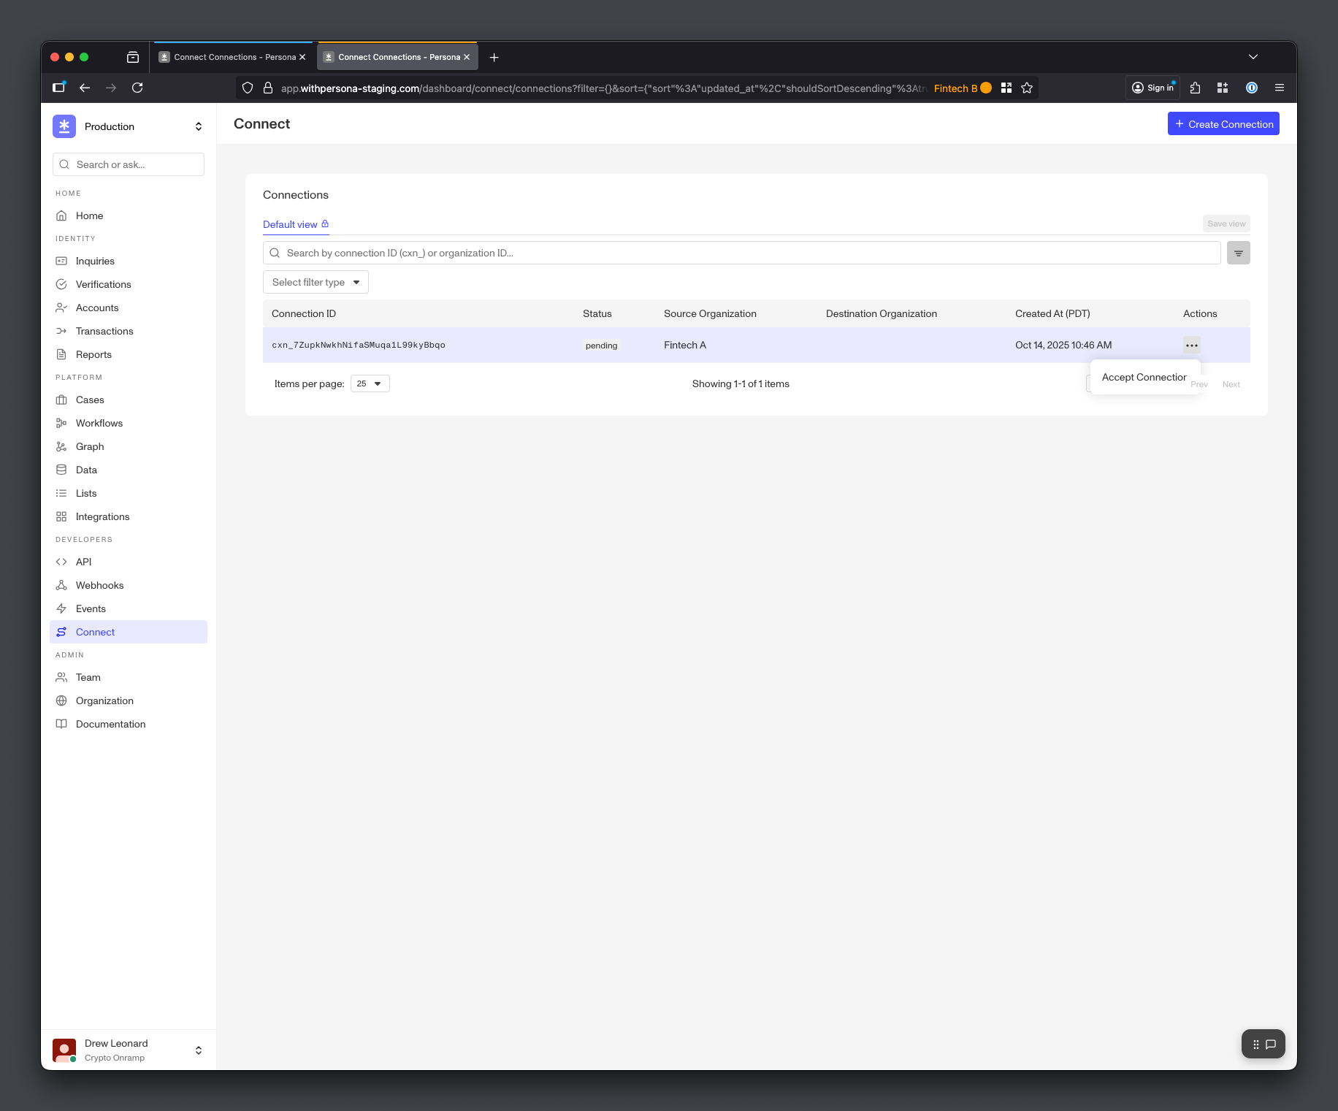The height and width of the screenshot is (1111, 1338).
Task: Click the back arrow in browser toolbar
Action: [85, 88]
